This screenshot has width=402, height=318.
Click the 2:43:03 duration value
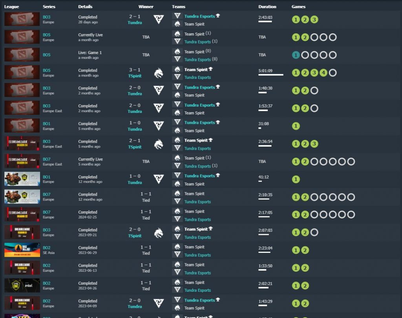tap(265, 17)
